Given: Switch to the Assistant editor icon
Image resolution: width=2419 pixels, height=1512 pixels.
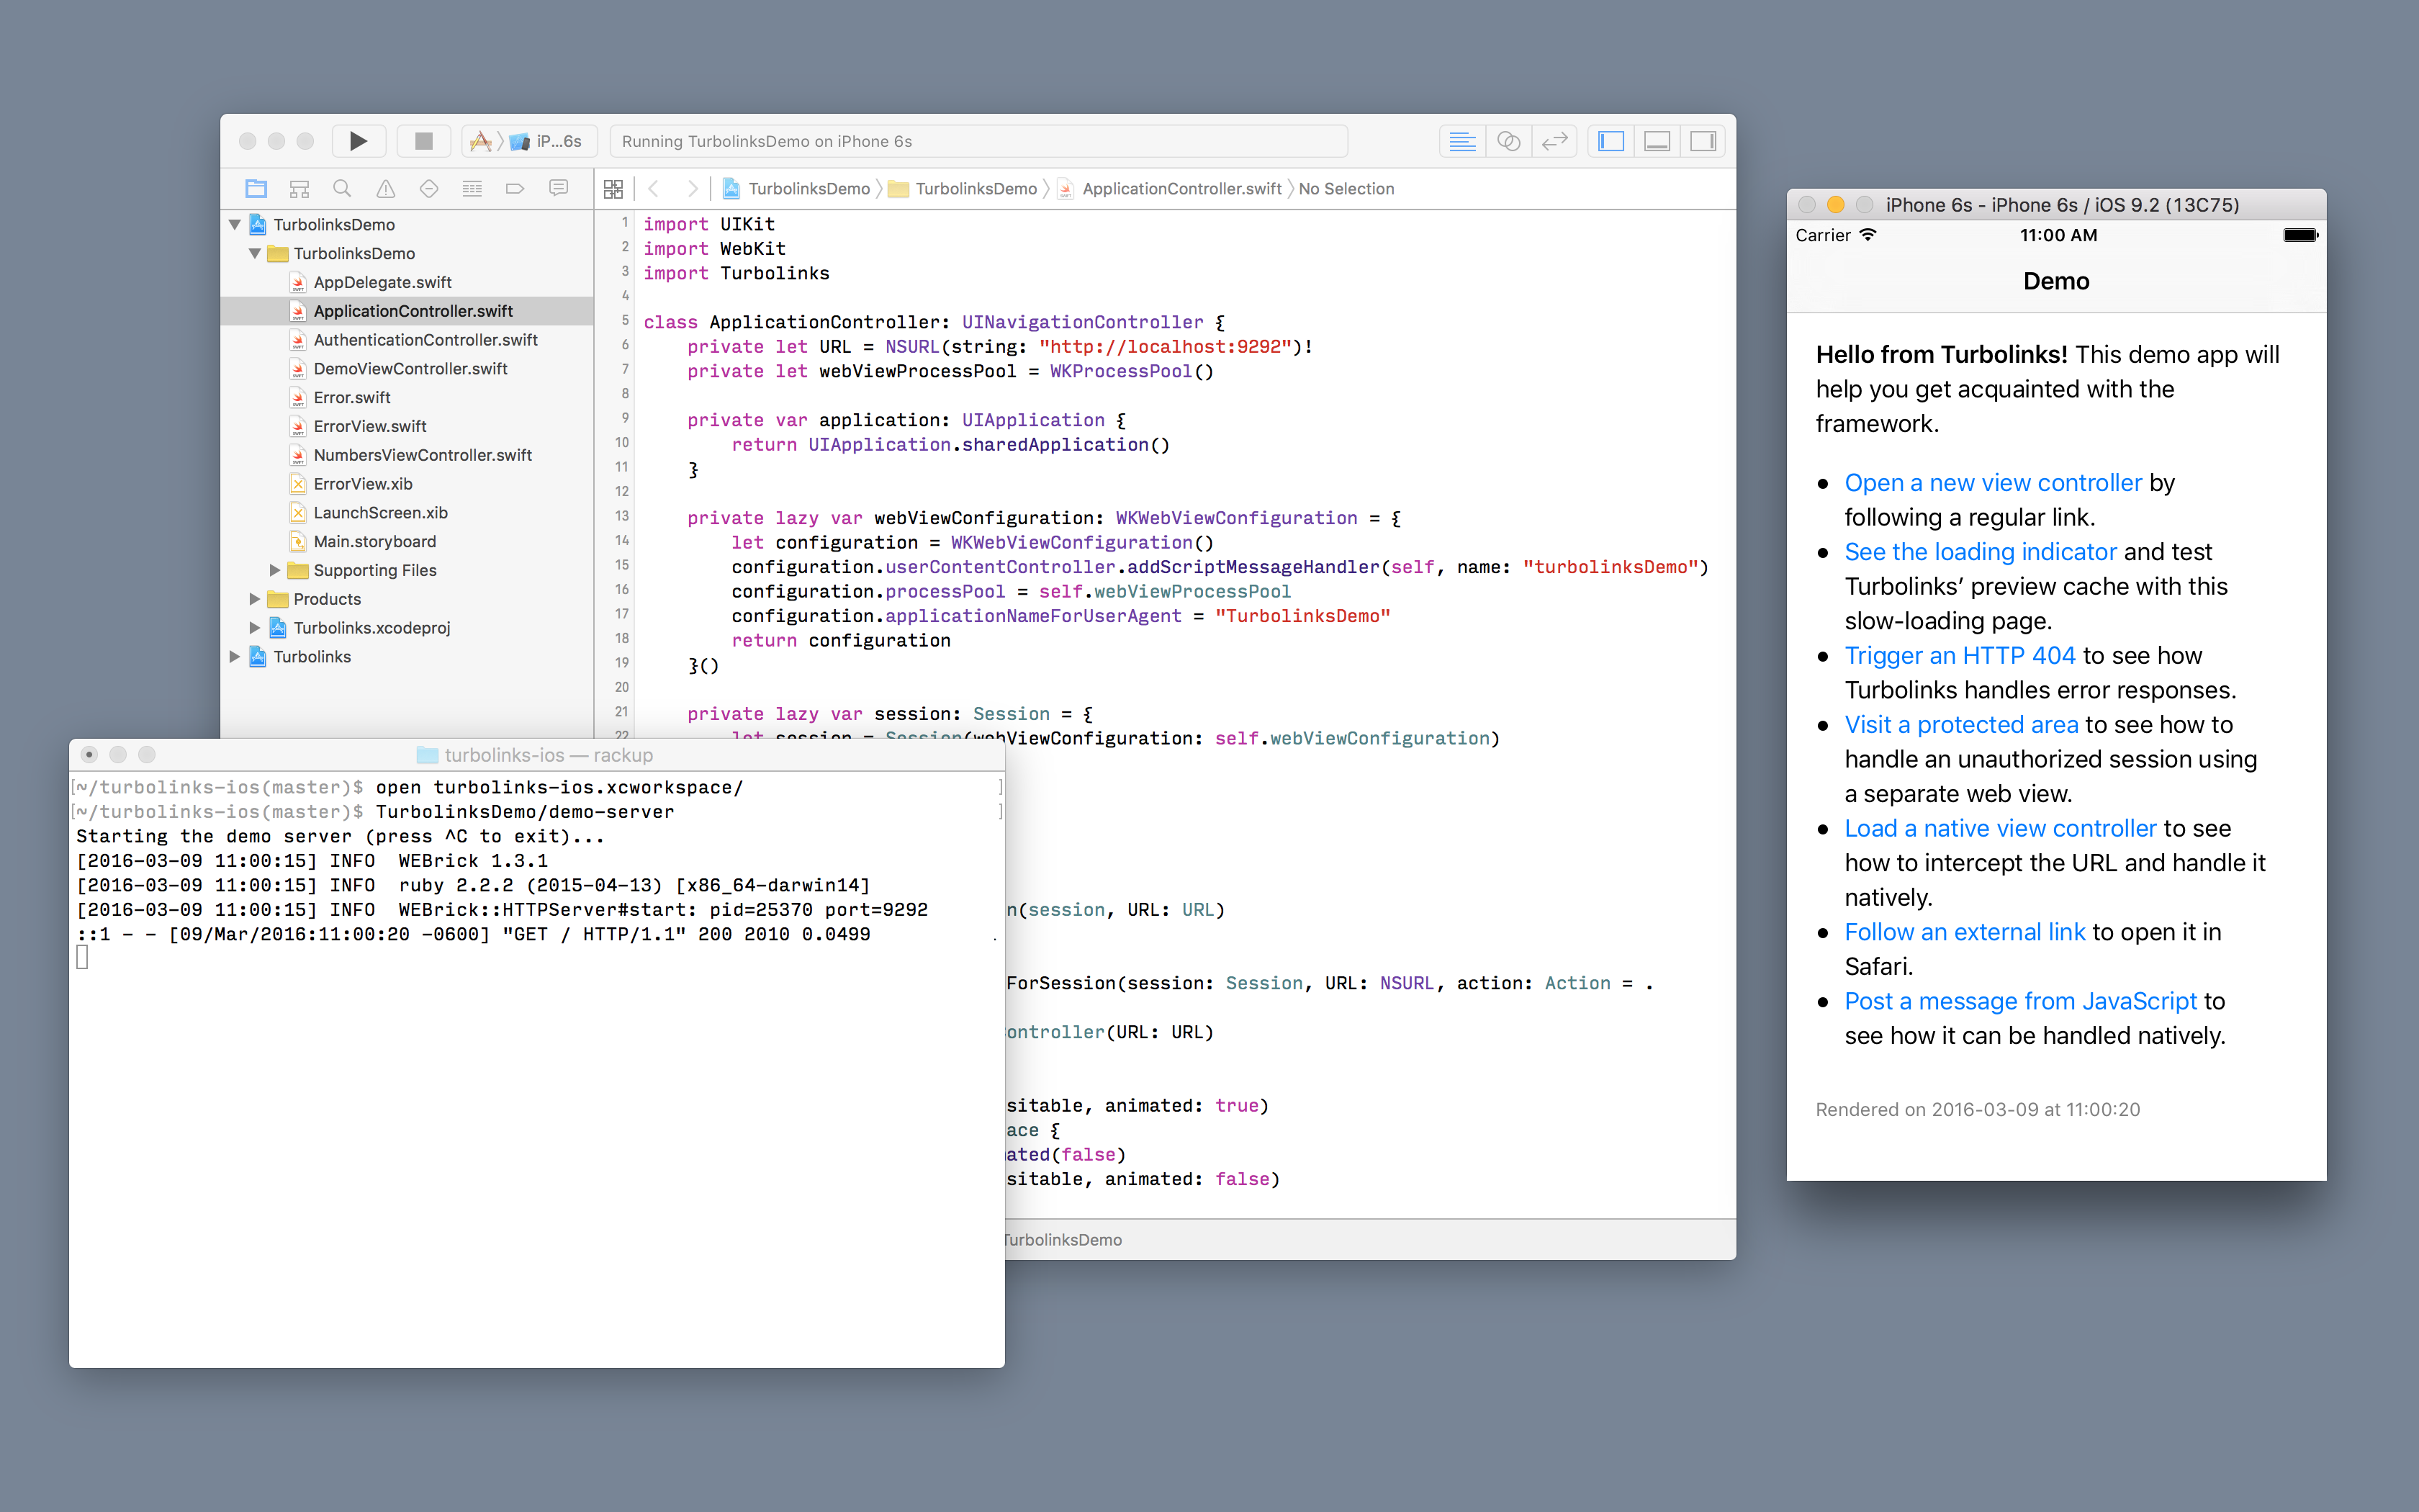Looking at the screenshot, I should 1508,141.
